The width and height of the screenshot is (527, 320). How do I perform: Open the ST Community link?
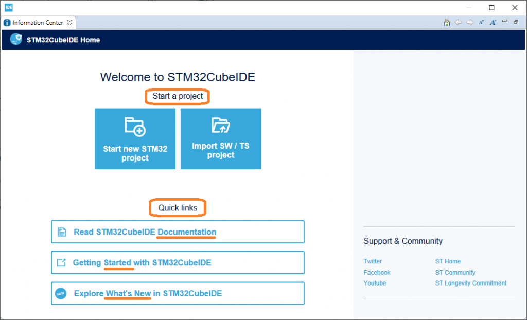click(455, 272)
